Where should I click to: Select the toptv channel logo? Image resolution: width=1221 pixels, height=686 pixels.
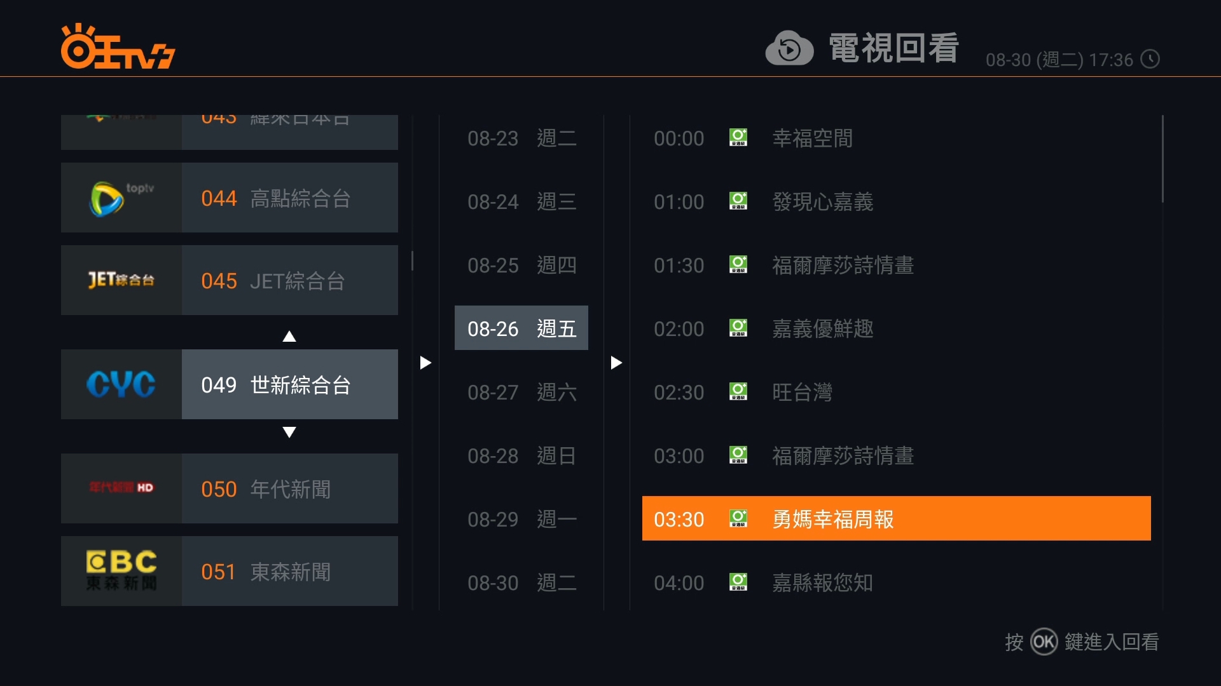(x=121, y=198)
